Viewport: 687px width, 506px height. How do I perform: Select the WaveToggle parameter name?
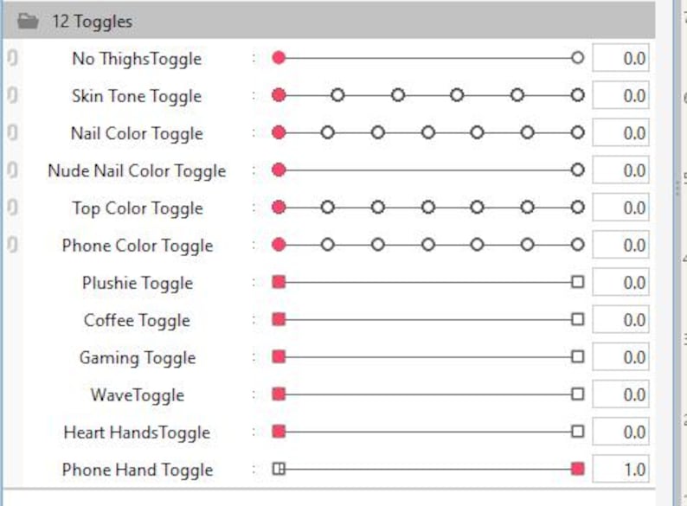click(138, 395)
